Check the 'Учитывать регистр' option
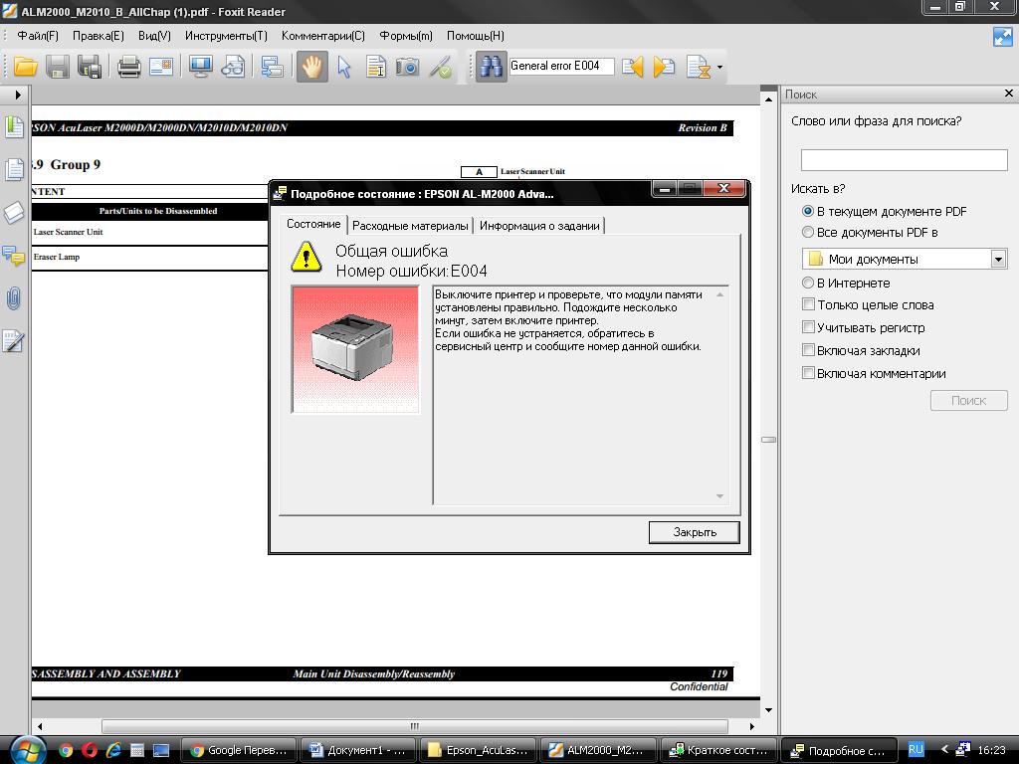 [x=808, y=327]
